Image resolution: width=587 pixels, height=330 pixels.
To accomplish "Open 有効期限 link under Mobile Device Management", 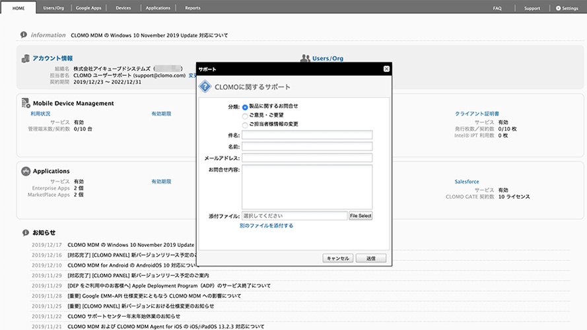I will coord(161,114).
